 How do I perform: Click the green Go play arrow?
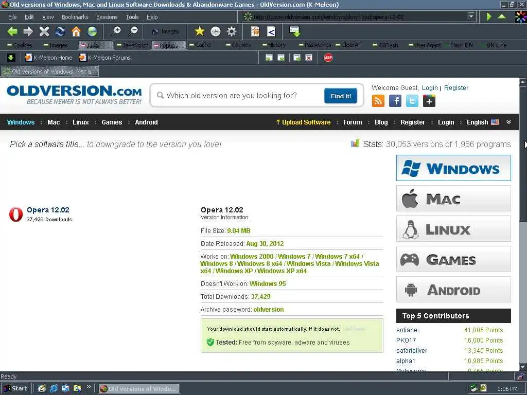coord(489,16)
